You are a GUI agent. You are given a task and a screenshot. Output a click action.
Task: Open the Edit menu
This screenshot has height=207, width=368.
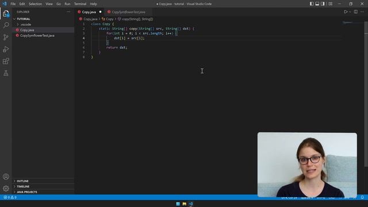pos(22,4)
